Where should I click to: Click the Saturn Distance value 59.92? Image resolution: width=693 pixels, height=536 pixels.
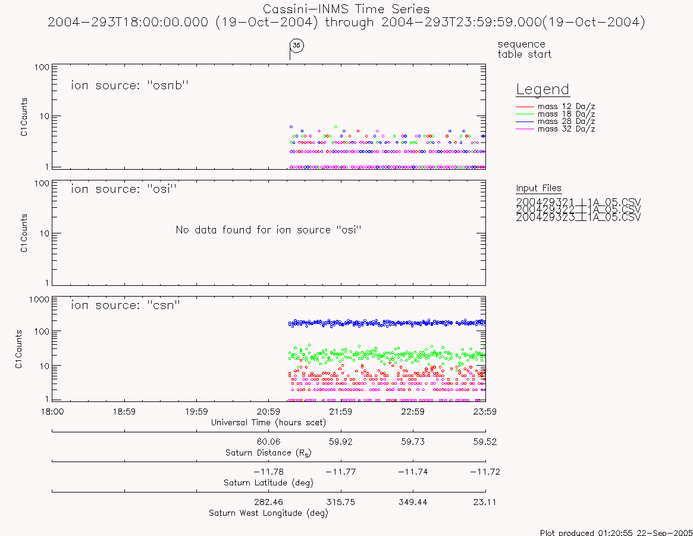coord(340,442)
